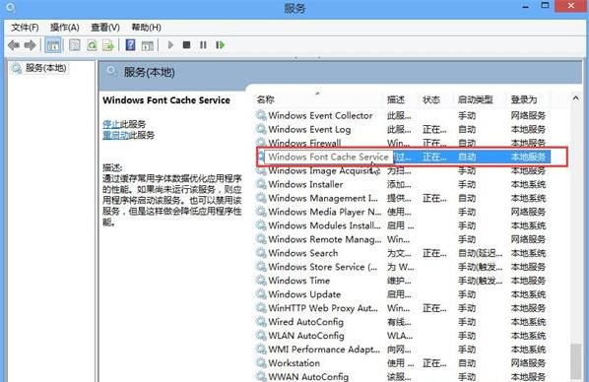Toggle the show/hide action pane icon
The image size is (589, 382).
point(148,45)
